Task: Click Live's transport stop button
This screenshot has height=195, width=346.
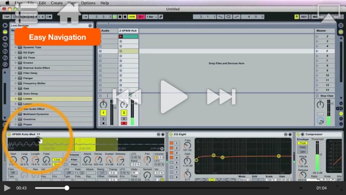Action: pyautogui.click(x=120, y=17)
